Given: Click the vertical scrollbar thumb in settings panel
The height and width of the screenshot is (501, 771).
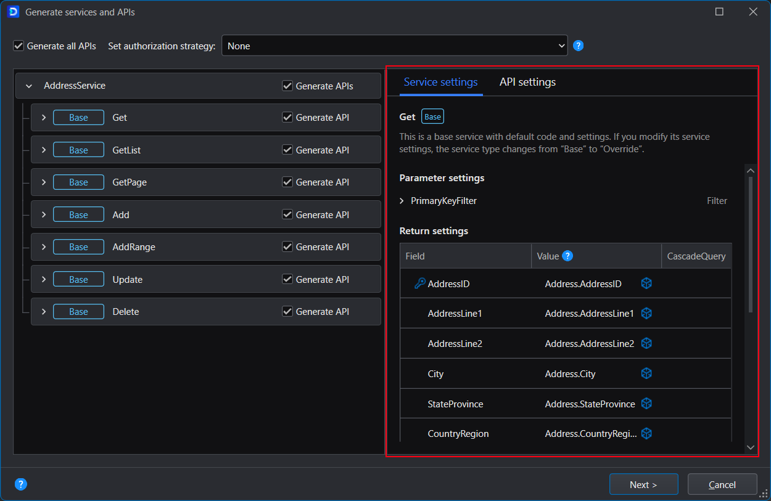Looking at the screenshot, I should click(x=750, y=245).
